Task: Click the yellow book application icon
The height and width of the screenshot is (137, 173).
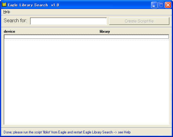Action: pyautogui.click(x=4, y=5)
